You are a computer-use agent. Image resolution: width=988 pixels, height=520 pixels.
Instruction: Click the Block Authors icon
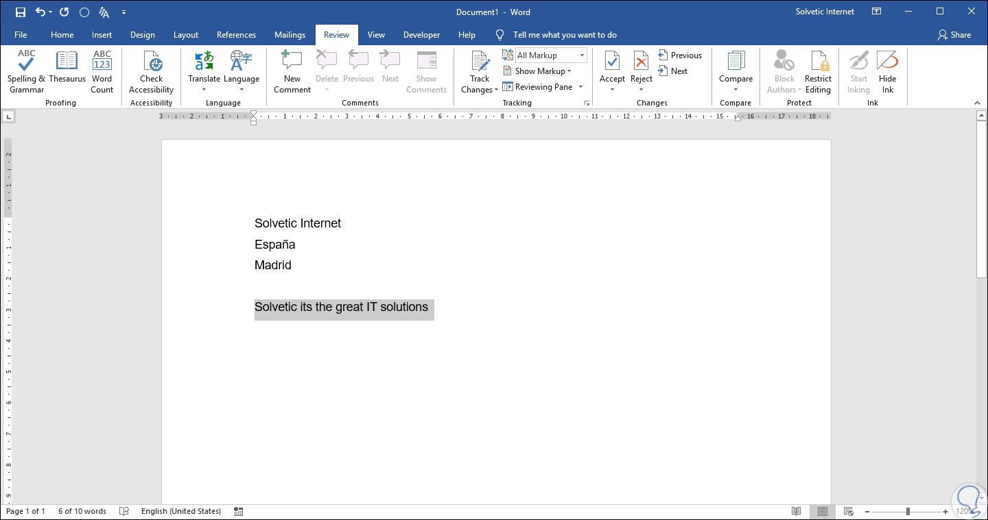coord(784,62)
